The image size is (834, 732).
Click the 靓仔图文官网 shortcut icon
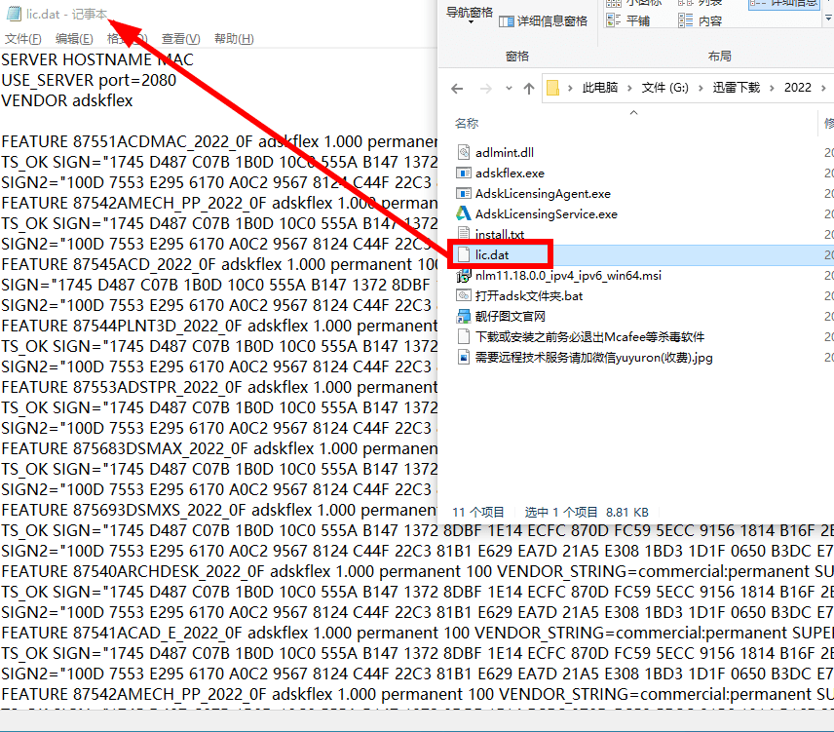pyautogui.click(x=464, y=317)
